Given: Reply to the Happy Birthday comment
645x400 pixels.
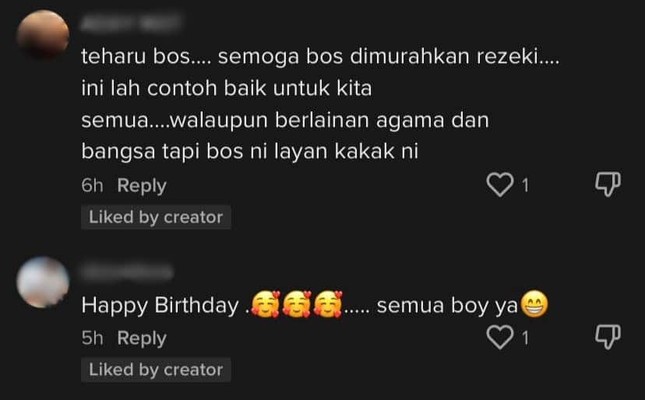Looking at the screenshot, I should coord(142,339).
